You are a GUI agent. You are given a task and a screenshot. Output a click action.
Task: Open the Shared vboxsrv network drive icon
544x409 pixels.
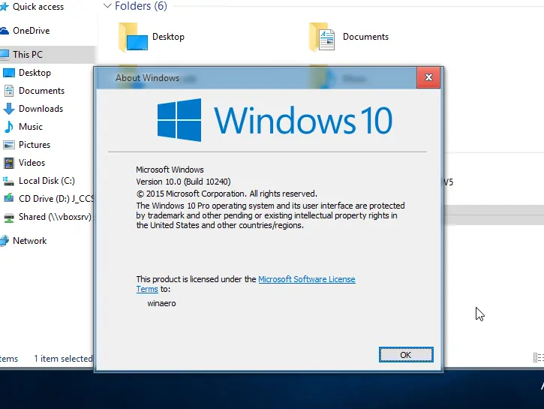click(9, 217)
